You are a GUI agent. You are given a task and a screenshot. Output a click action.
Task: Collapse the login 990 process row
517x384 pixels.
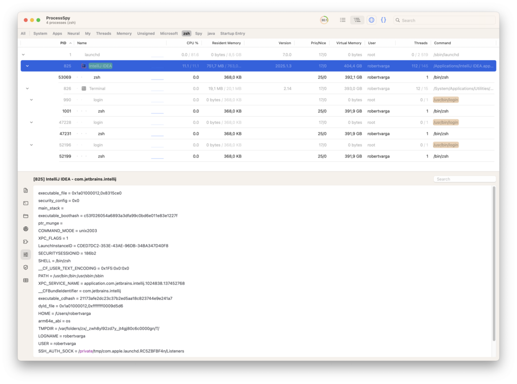[31, 100]
